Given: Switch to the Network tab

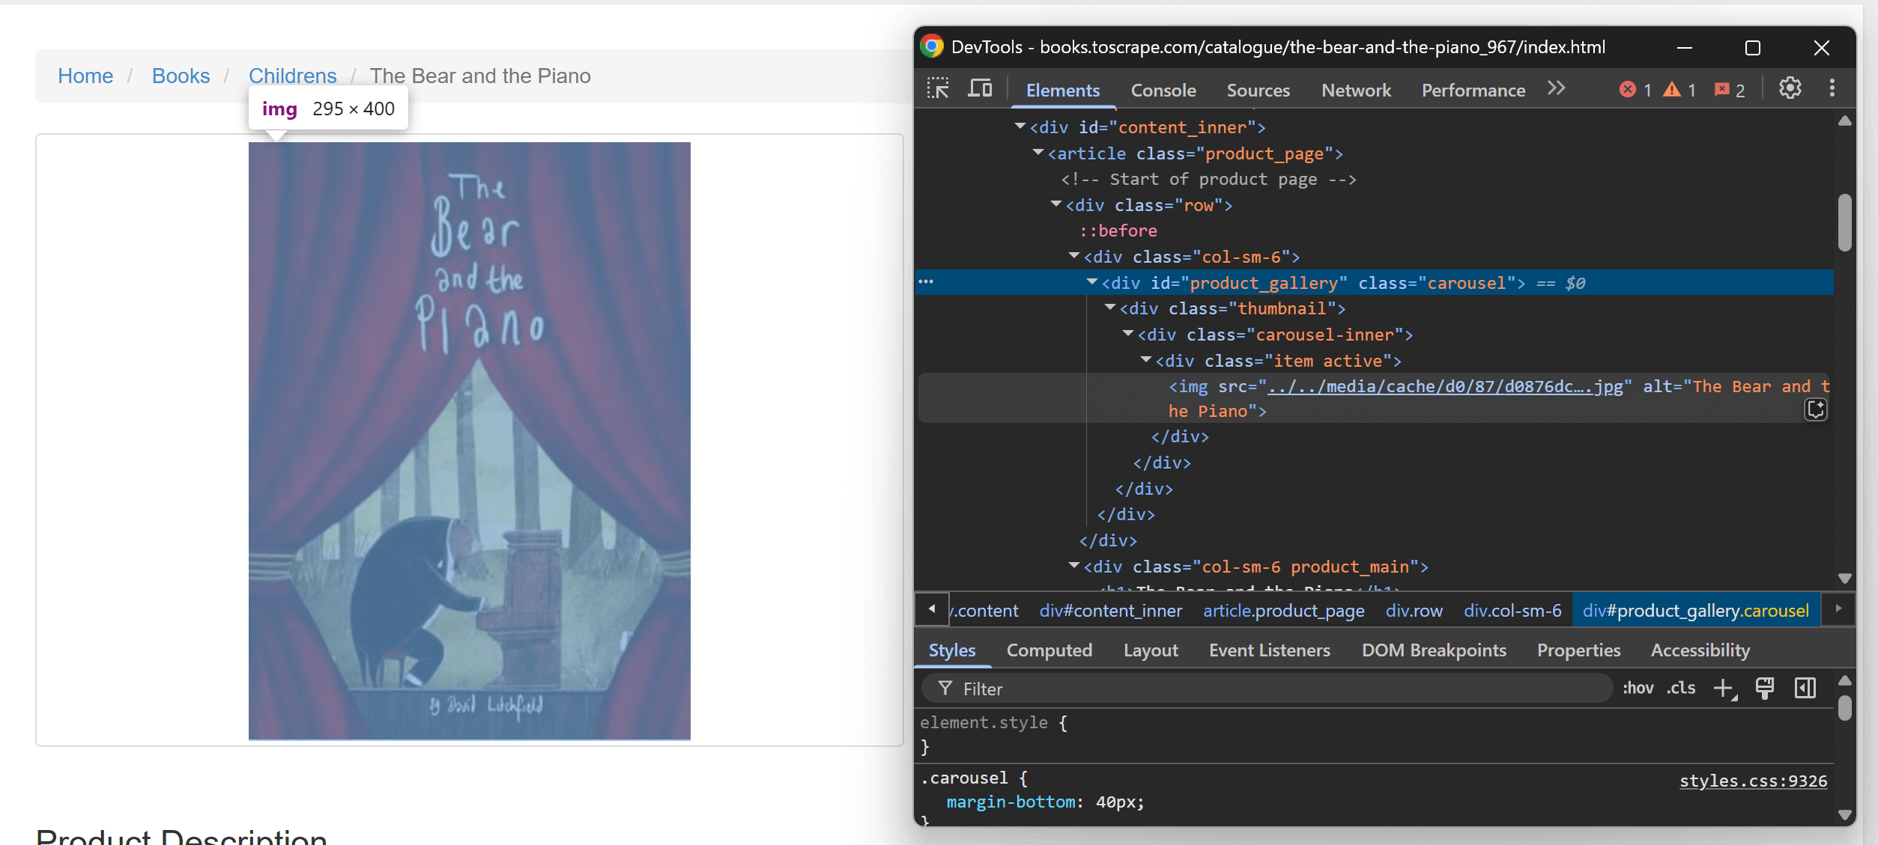Looking at the screenshot, I should (x=1356, y=90).
